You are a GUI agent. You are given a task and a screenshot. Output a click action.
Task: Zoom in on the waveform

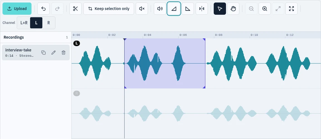pos(265,9)
